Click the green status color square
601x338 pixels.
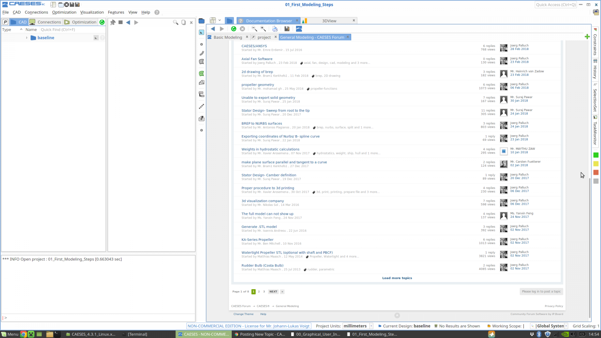[596, 155]
